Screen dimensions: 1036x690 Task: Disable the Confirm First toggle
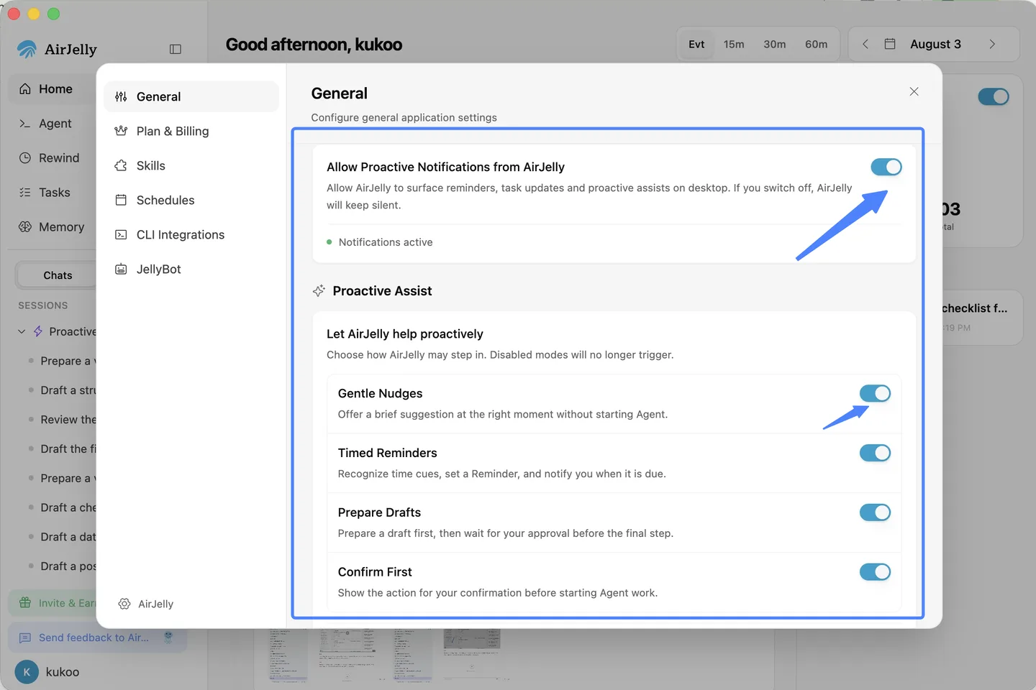[x=875, y=572]
